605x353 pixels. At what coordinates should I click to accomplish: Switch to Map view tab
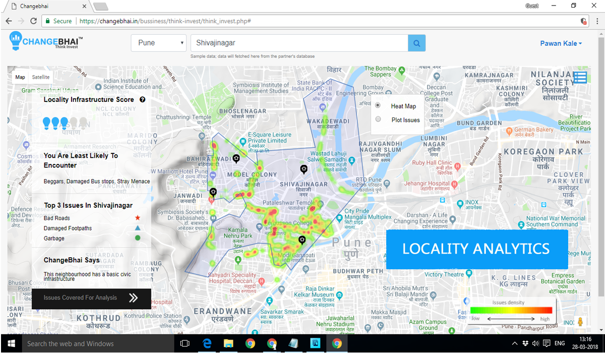tap(20, 77)
